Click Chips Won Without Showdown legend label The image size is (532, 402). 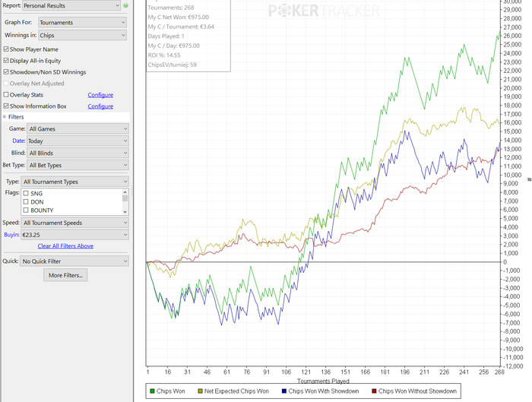coord(417,391)
